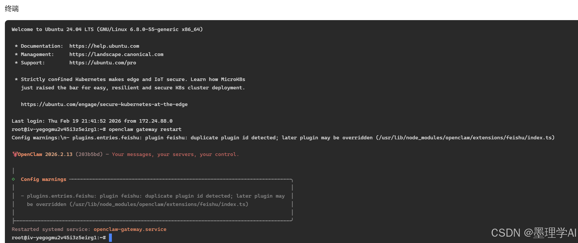Click the blue terminal cursor block
The height and width of the screenshot is (243, 578).
coord(110,238)
